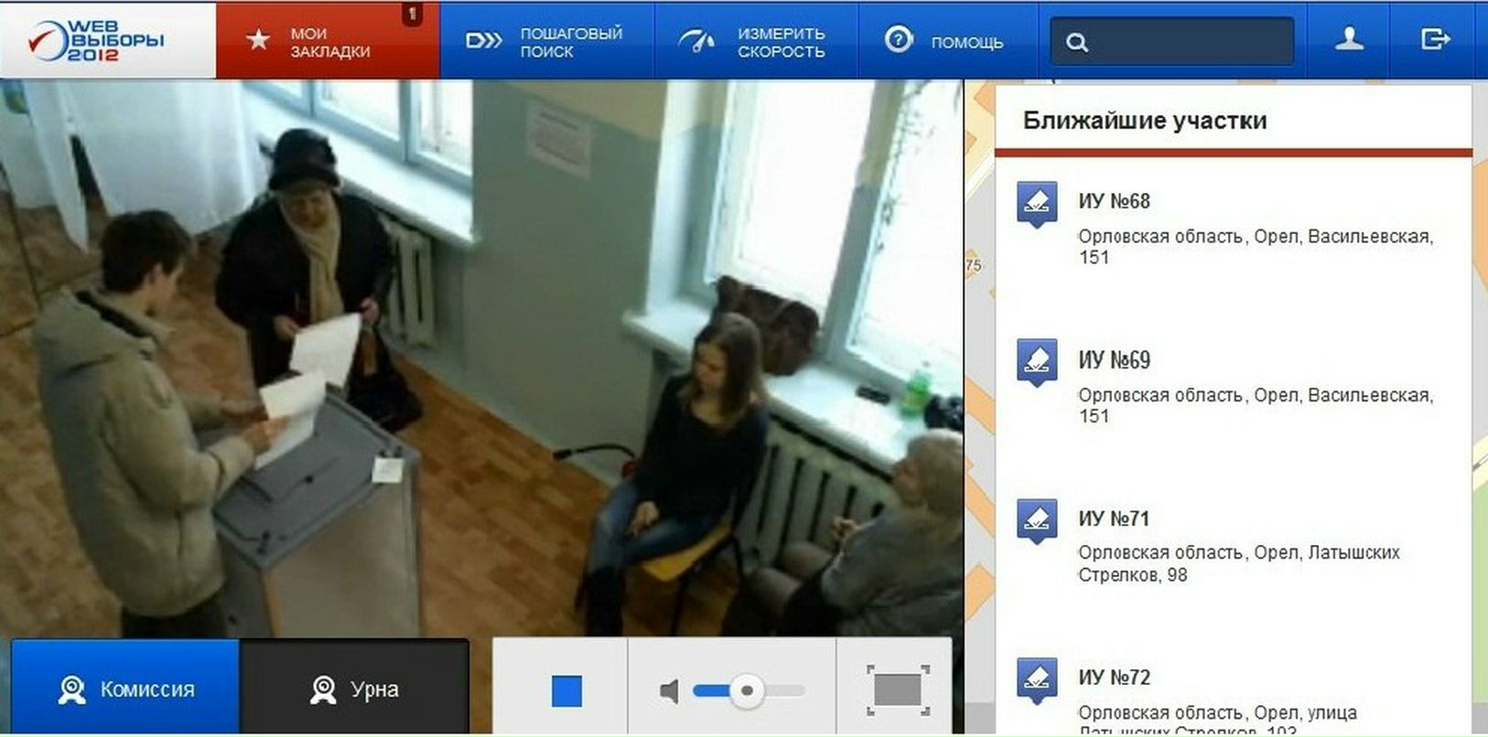
Task: Switch to the Урна camera view
Action: pyautogui.click(x=354, y=689)
